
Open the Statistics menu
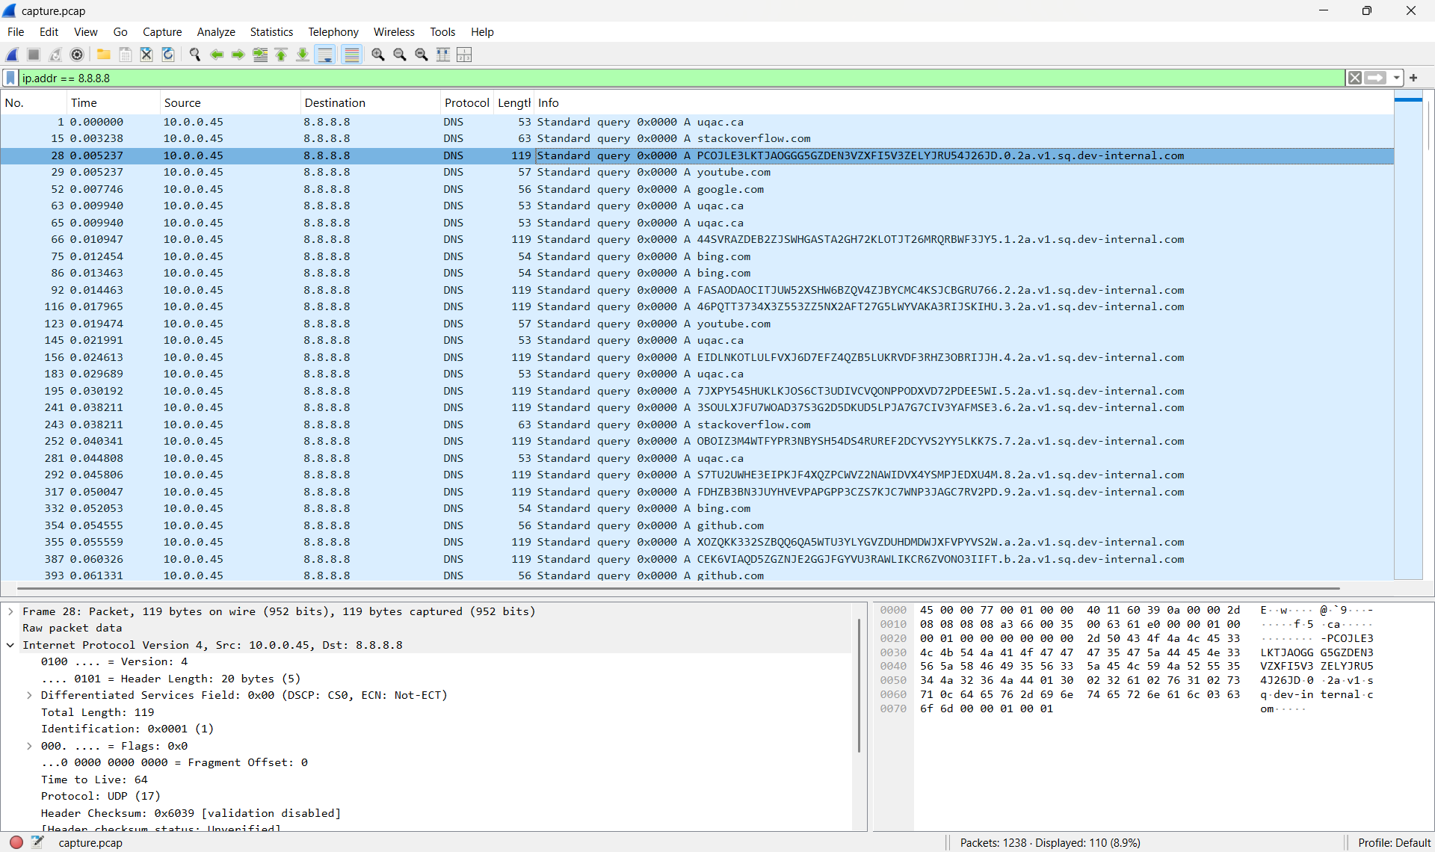pos(271,31)
